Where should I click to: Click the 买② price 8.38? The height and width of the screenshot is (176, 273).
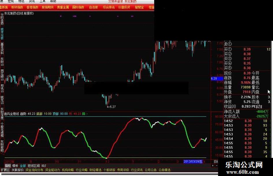247,54
